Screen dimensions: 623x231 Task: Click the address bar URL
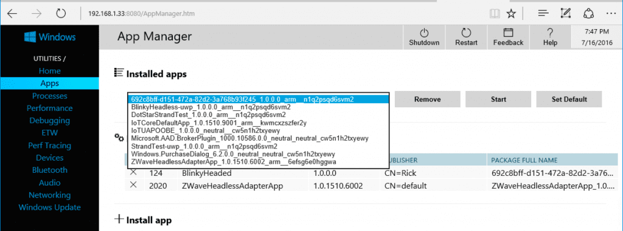coord(141,14)
